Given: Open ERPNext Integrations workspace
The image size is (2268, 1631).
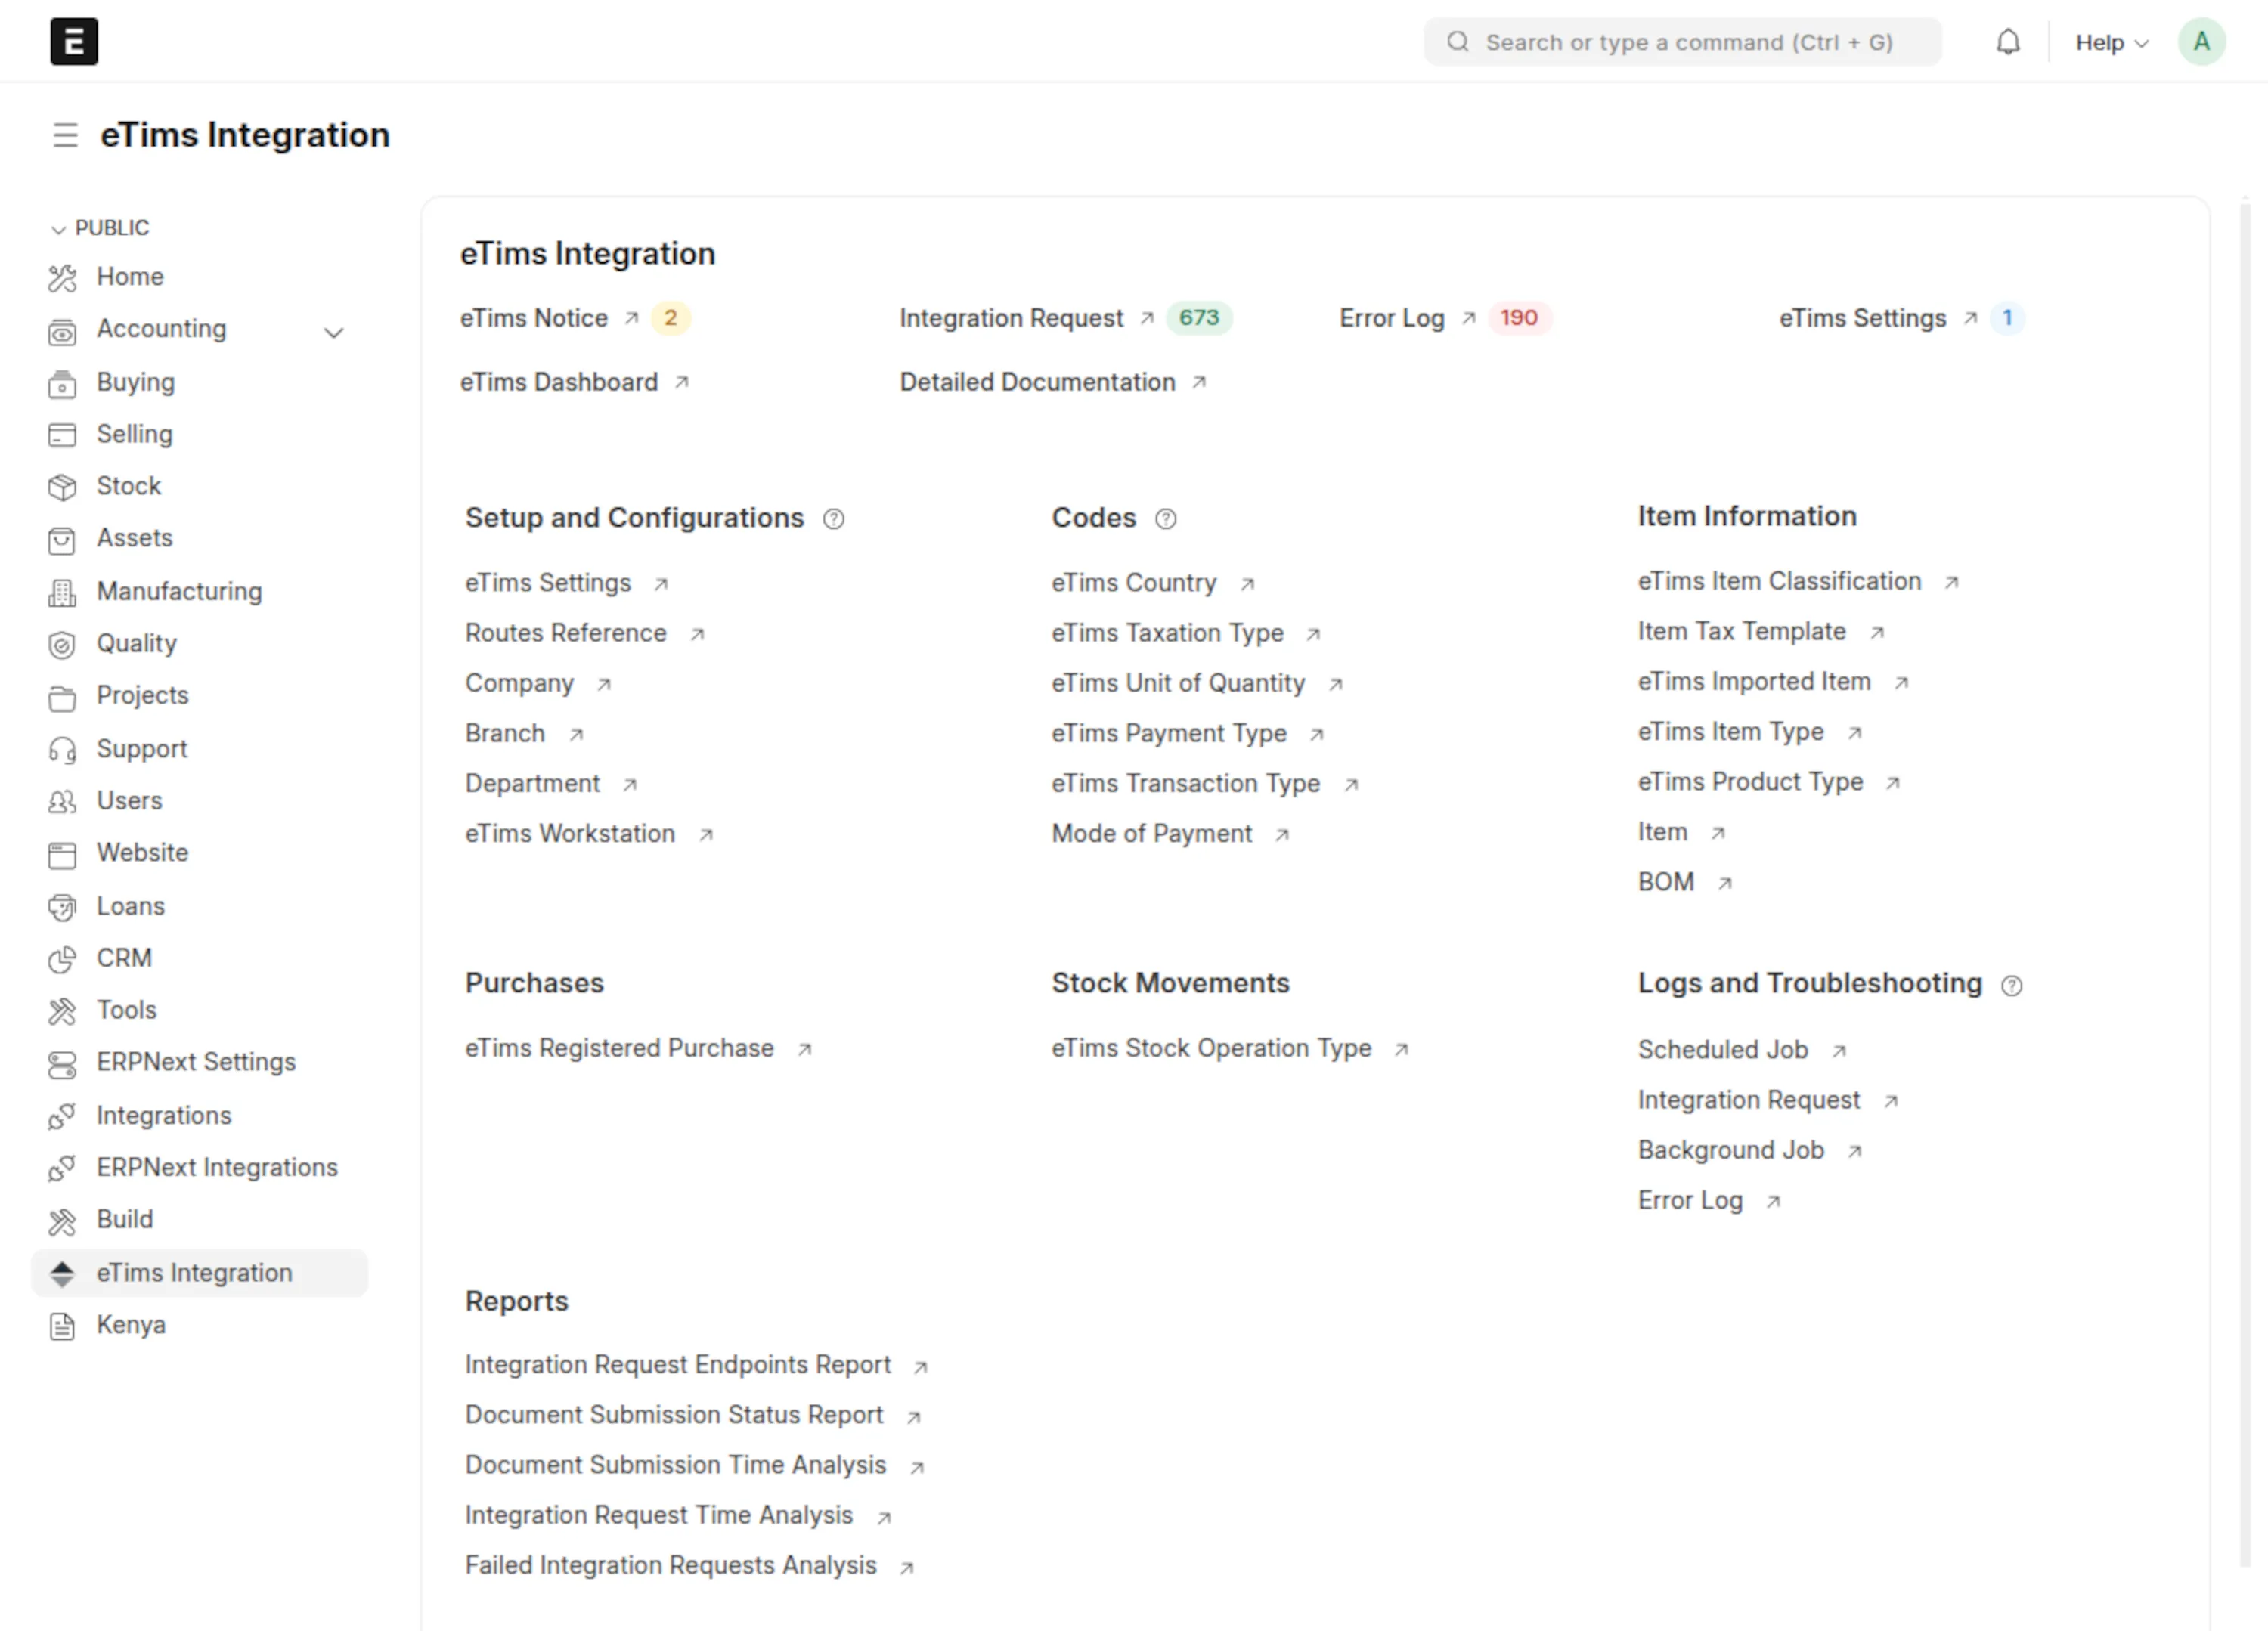Looking at the screenshot, I should click(217, 1167).
